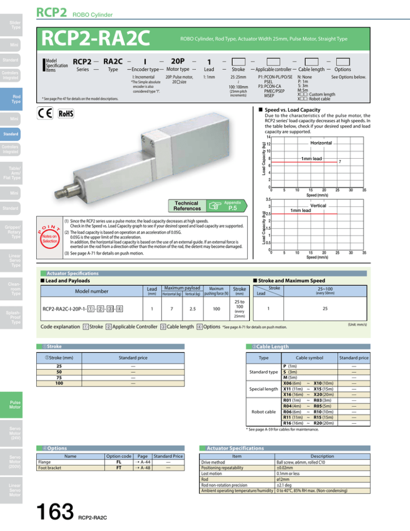Click the empty Stroke code box in model specification

238,61
